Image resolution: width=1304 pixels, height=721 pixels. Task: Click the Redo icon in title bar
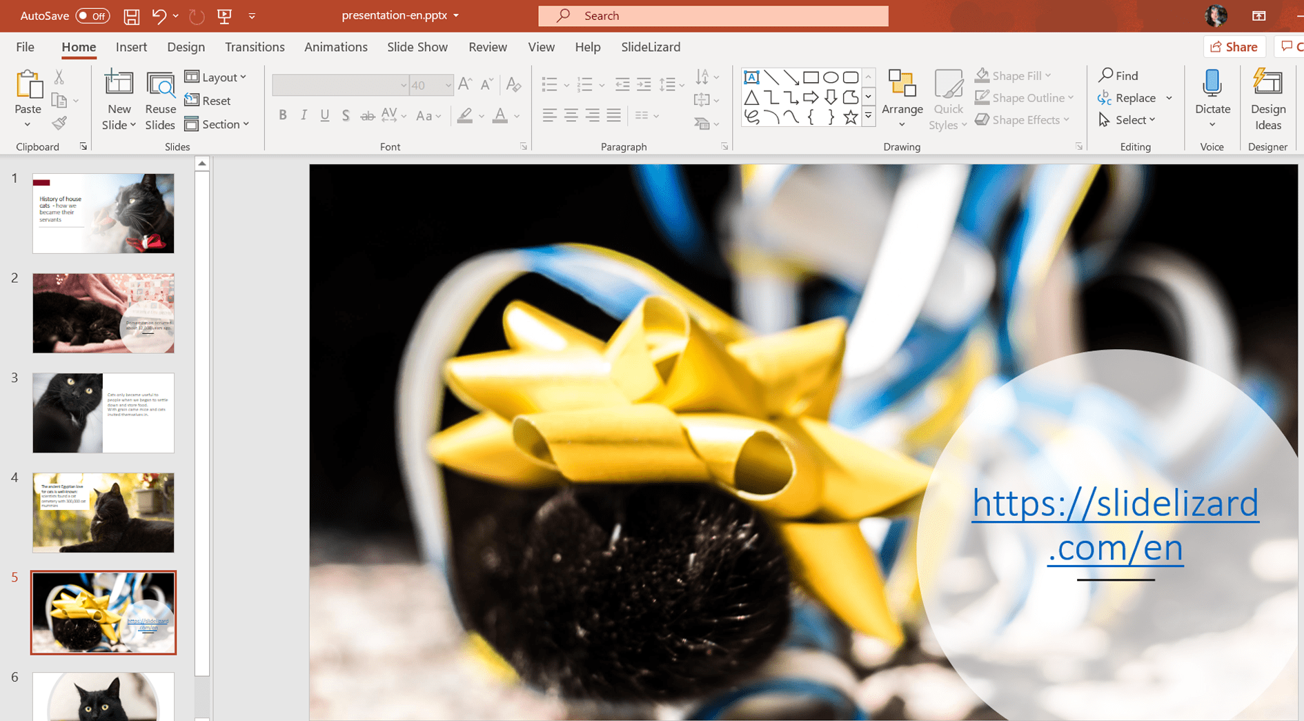[197, 16]
